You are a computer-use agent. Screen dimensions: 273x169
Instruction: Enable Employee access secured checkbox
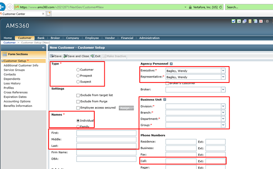(78, 108)
